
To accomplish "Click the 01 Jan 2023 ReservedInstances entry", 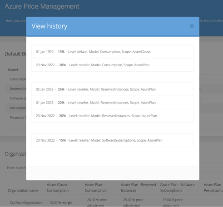I will 113,103.
